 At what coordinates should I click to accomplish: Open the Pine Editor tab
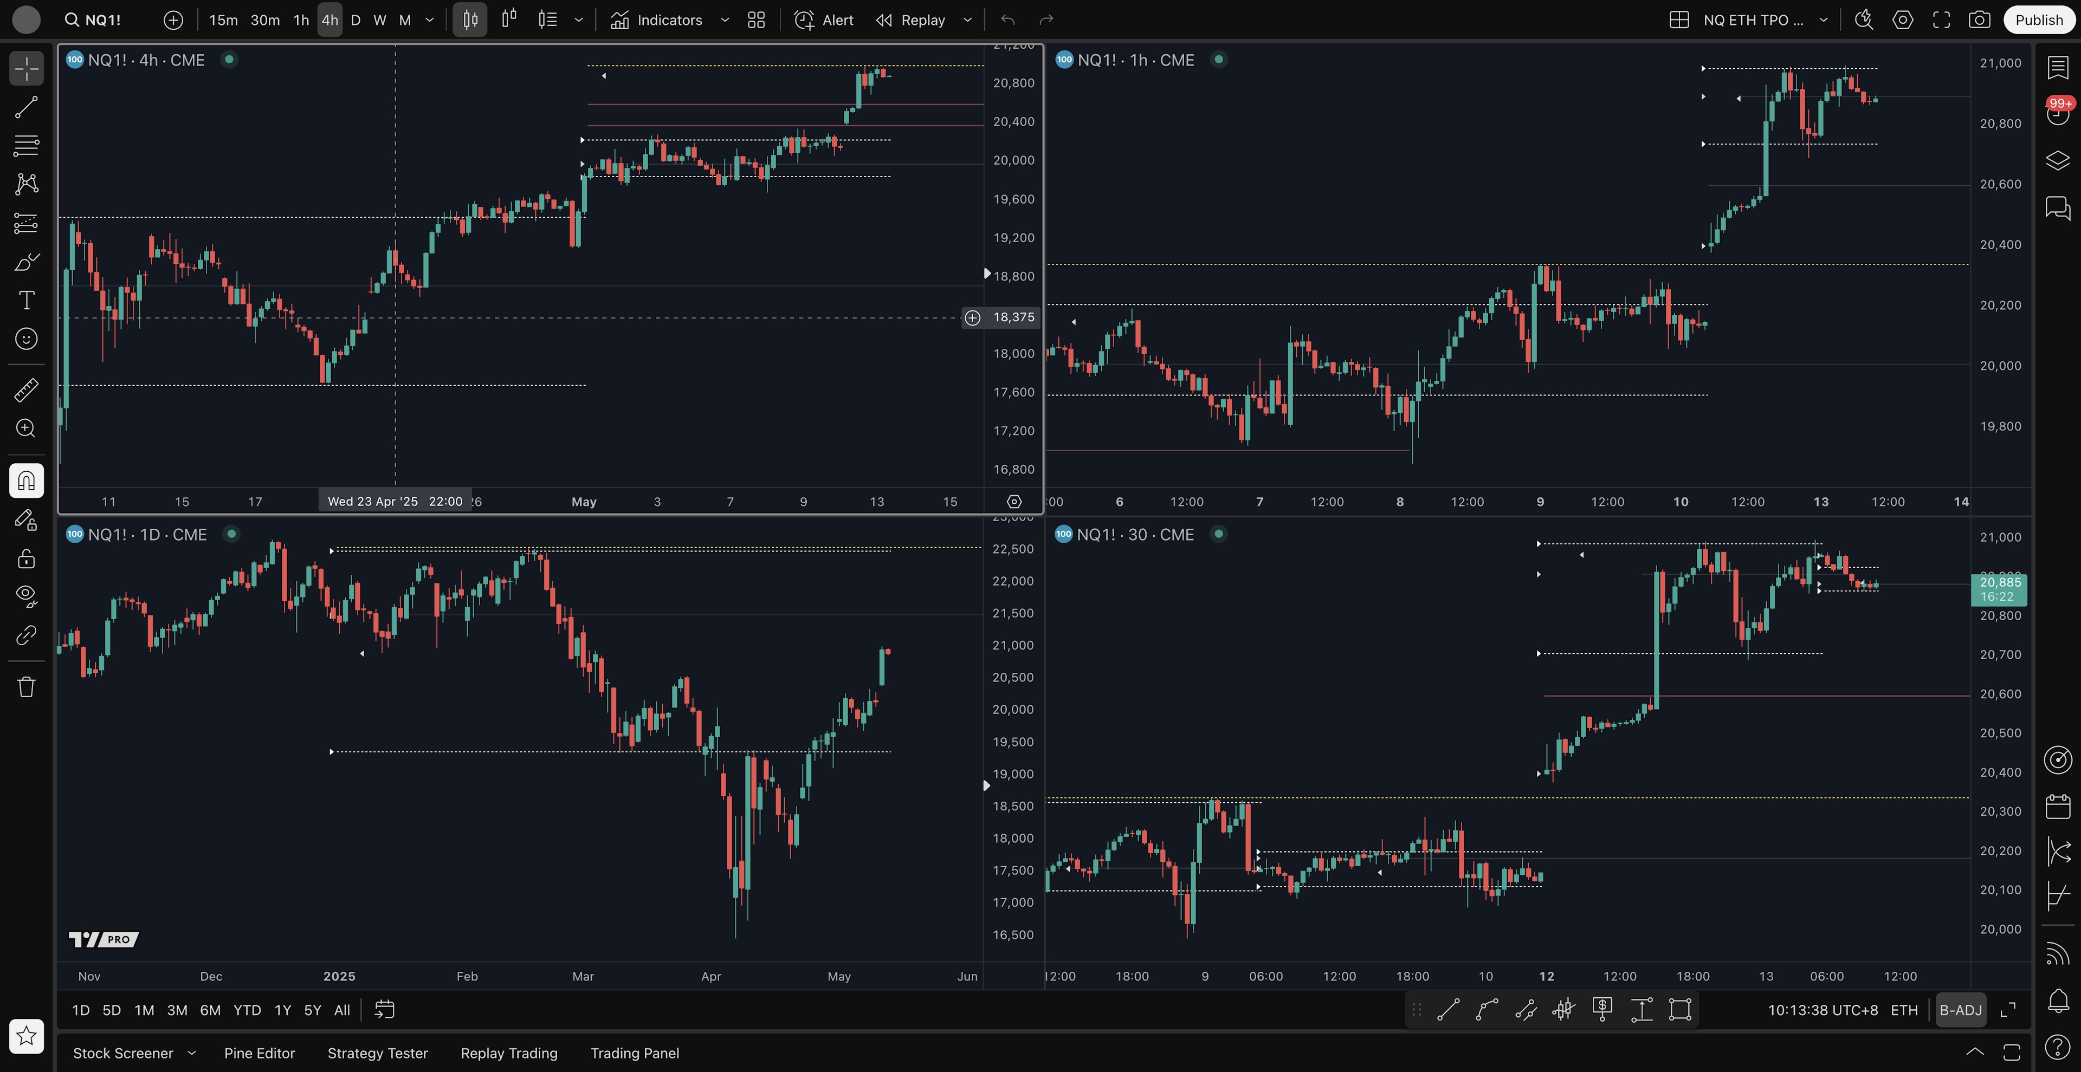pos(260,1052)
